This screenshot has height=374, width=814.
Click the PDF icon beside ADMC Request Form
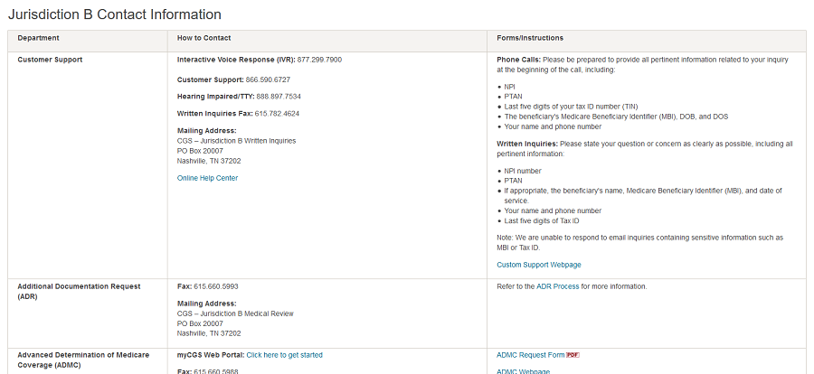coord(572,355)
